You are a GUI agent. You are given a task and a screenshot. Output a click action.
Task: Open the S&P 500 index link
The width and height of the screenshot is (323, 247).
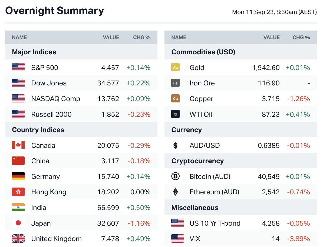(45, 68)
